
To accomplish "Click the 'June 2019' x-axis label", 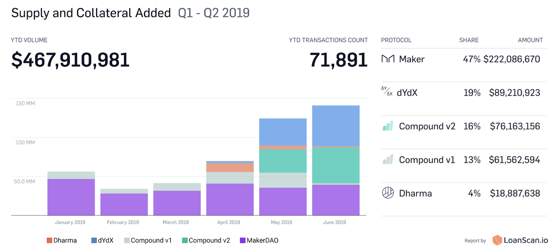I will click(335, 222).
